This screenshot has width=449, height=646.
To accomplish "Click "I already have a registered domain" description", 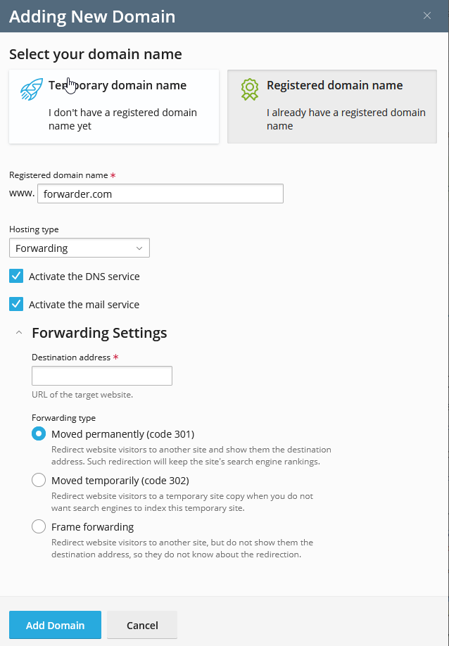I will click(346, 119).
